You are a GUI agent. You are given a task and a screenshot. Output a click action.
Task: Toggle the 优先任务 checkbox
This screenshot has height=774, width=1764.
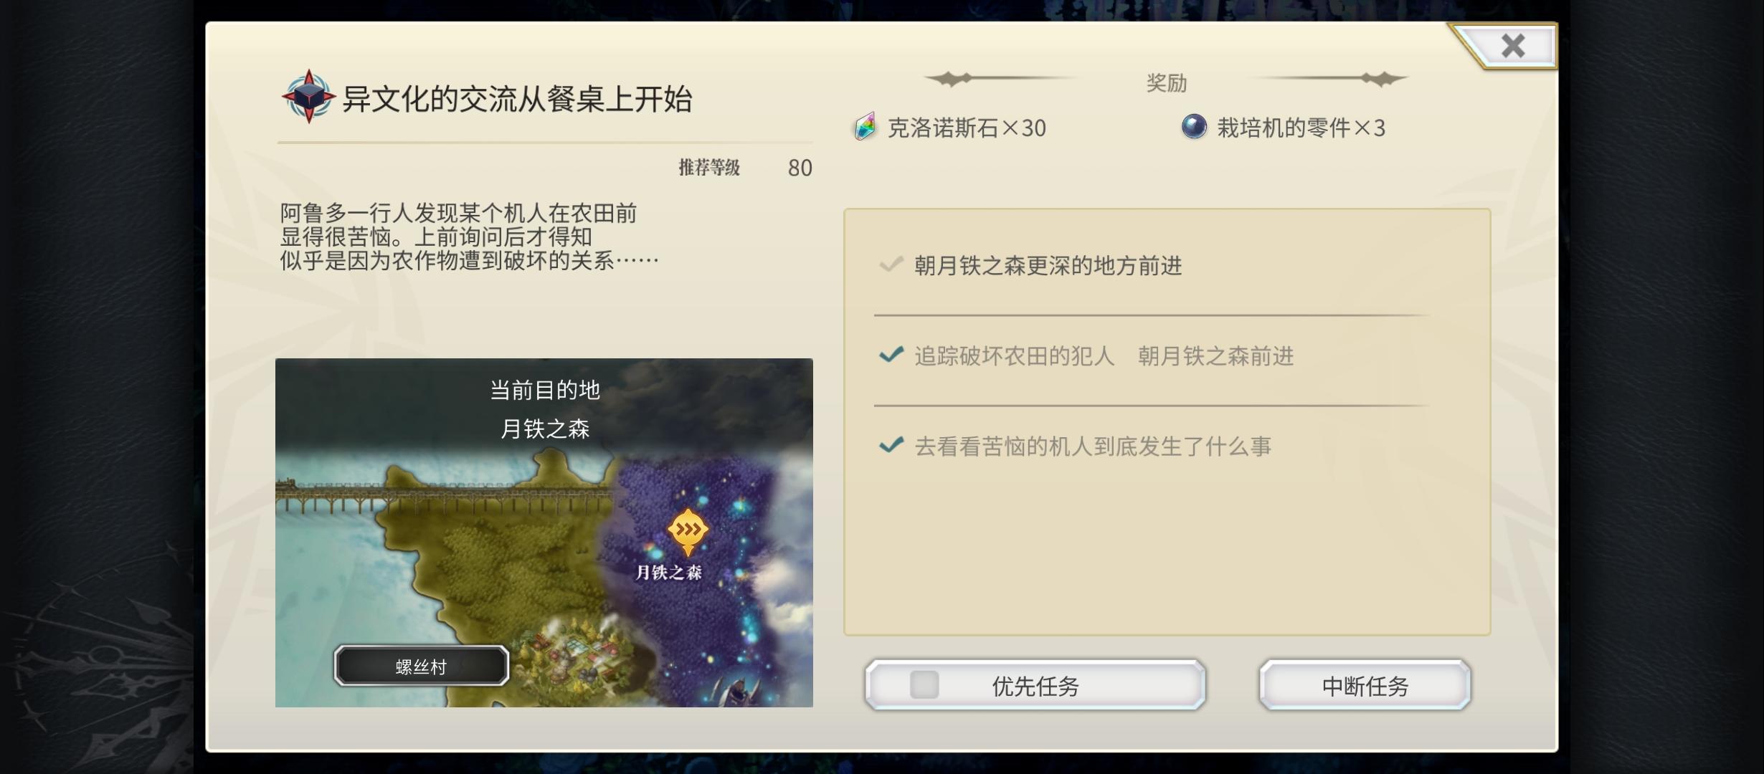pos(924,685)
